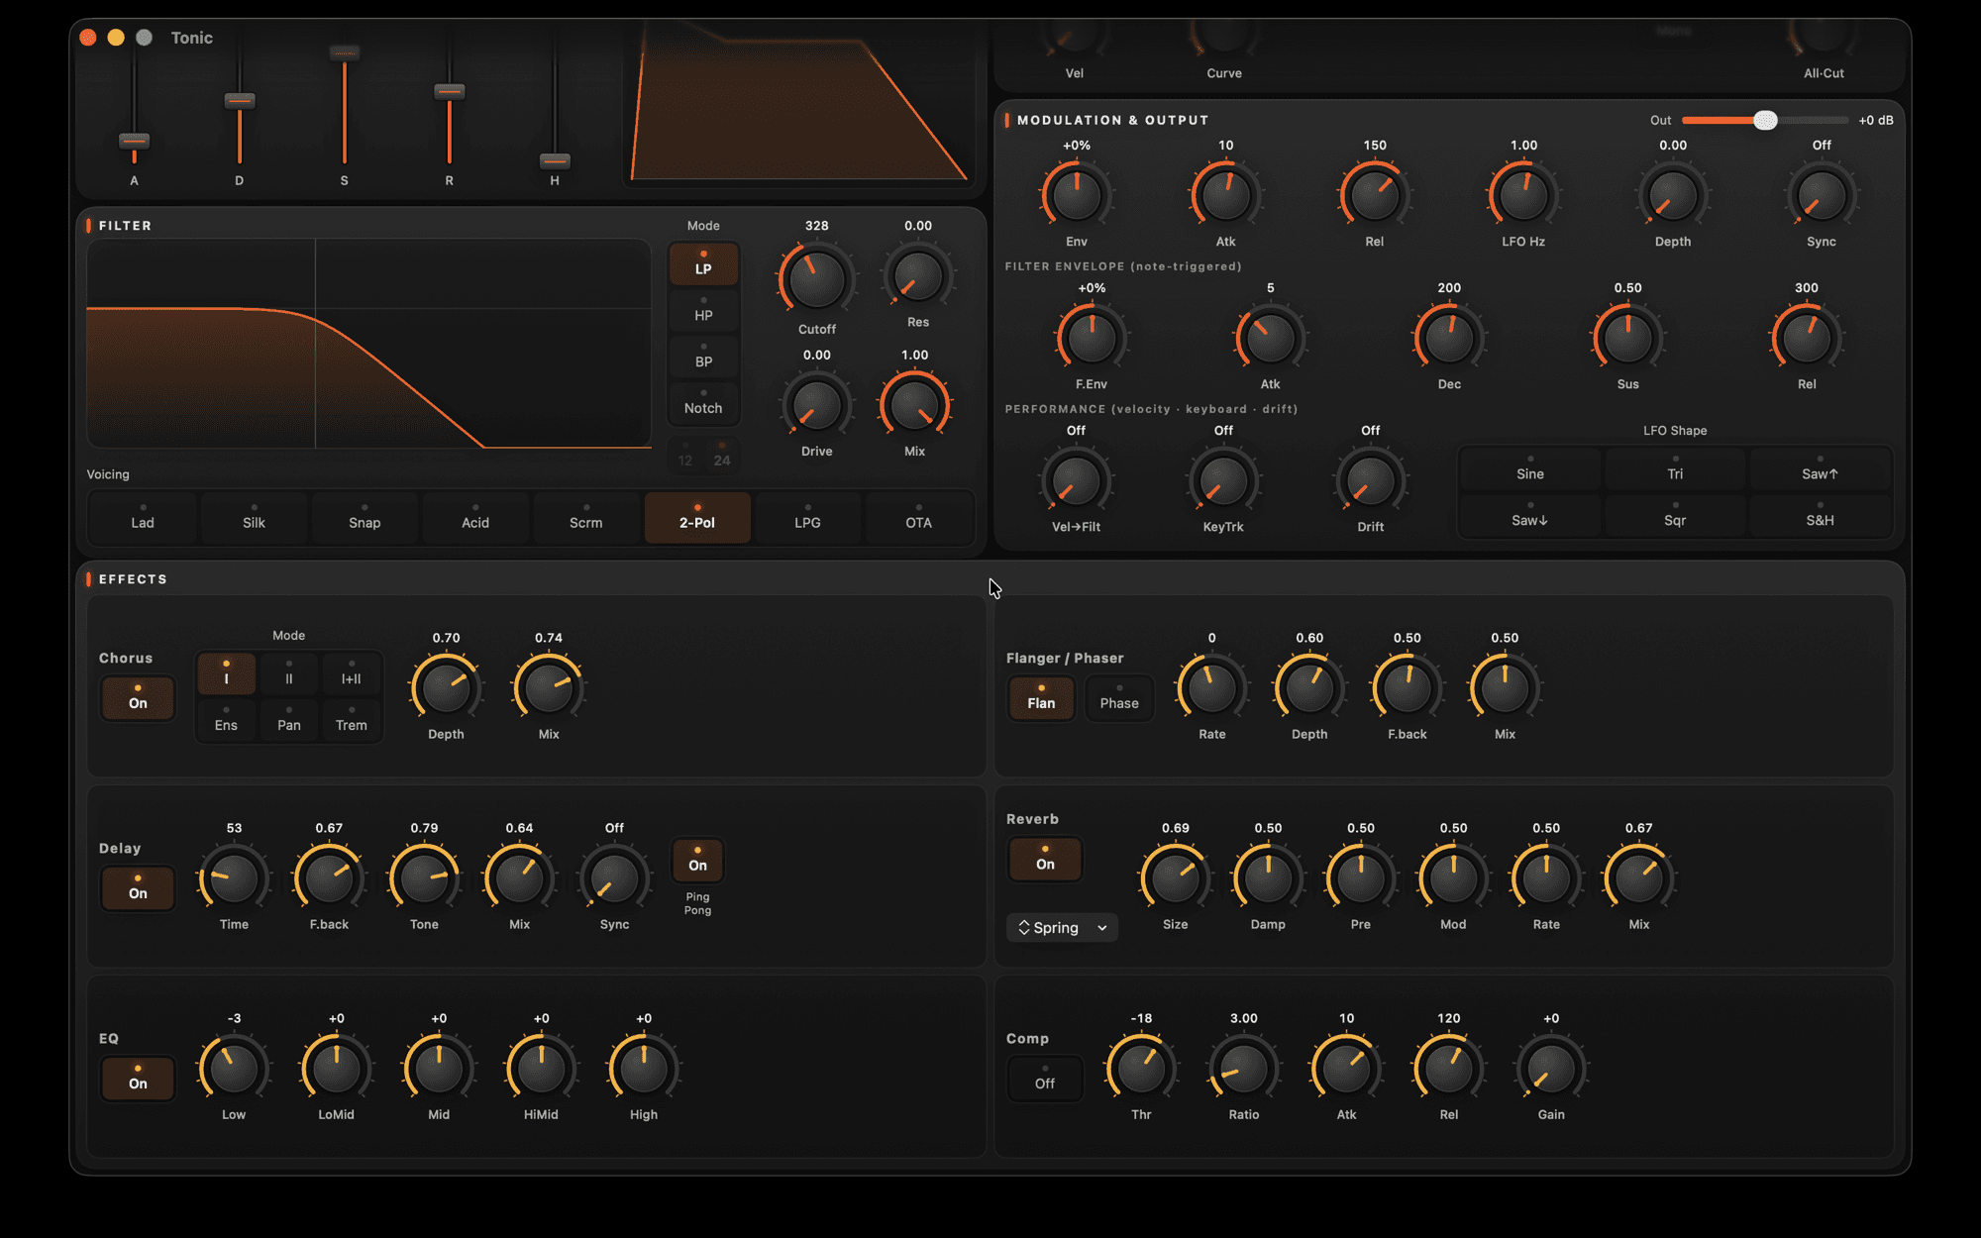Click the Chorus Mix knob

[549, 688]
